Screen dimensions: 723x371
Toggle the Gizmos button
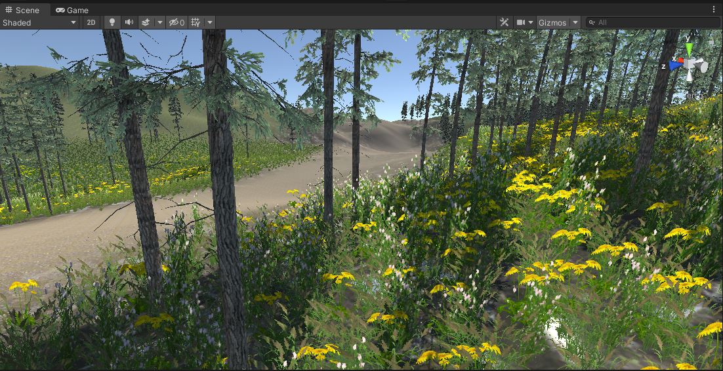point(552,22)
